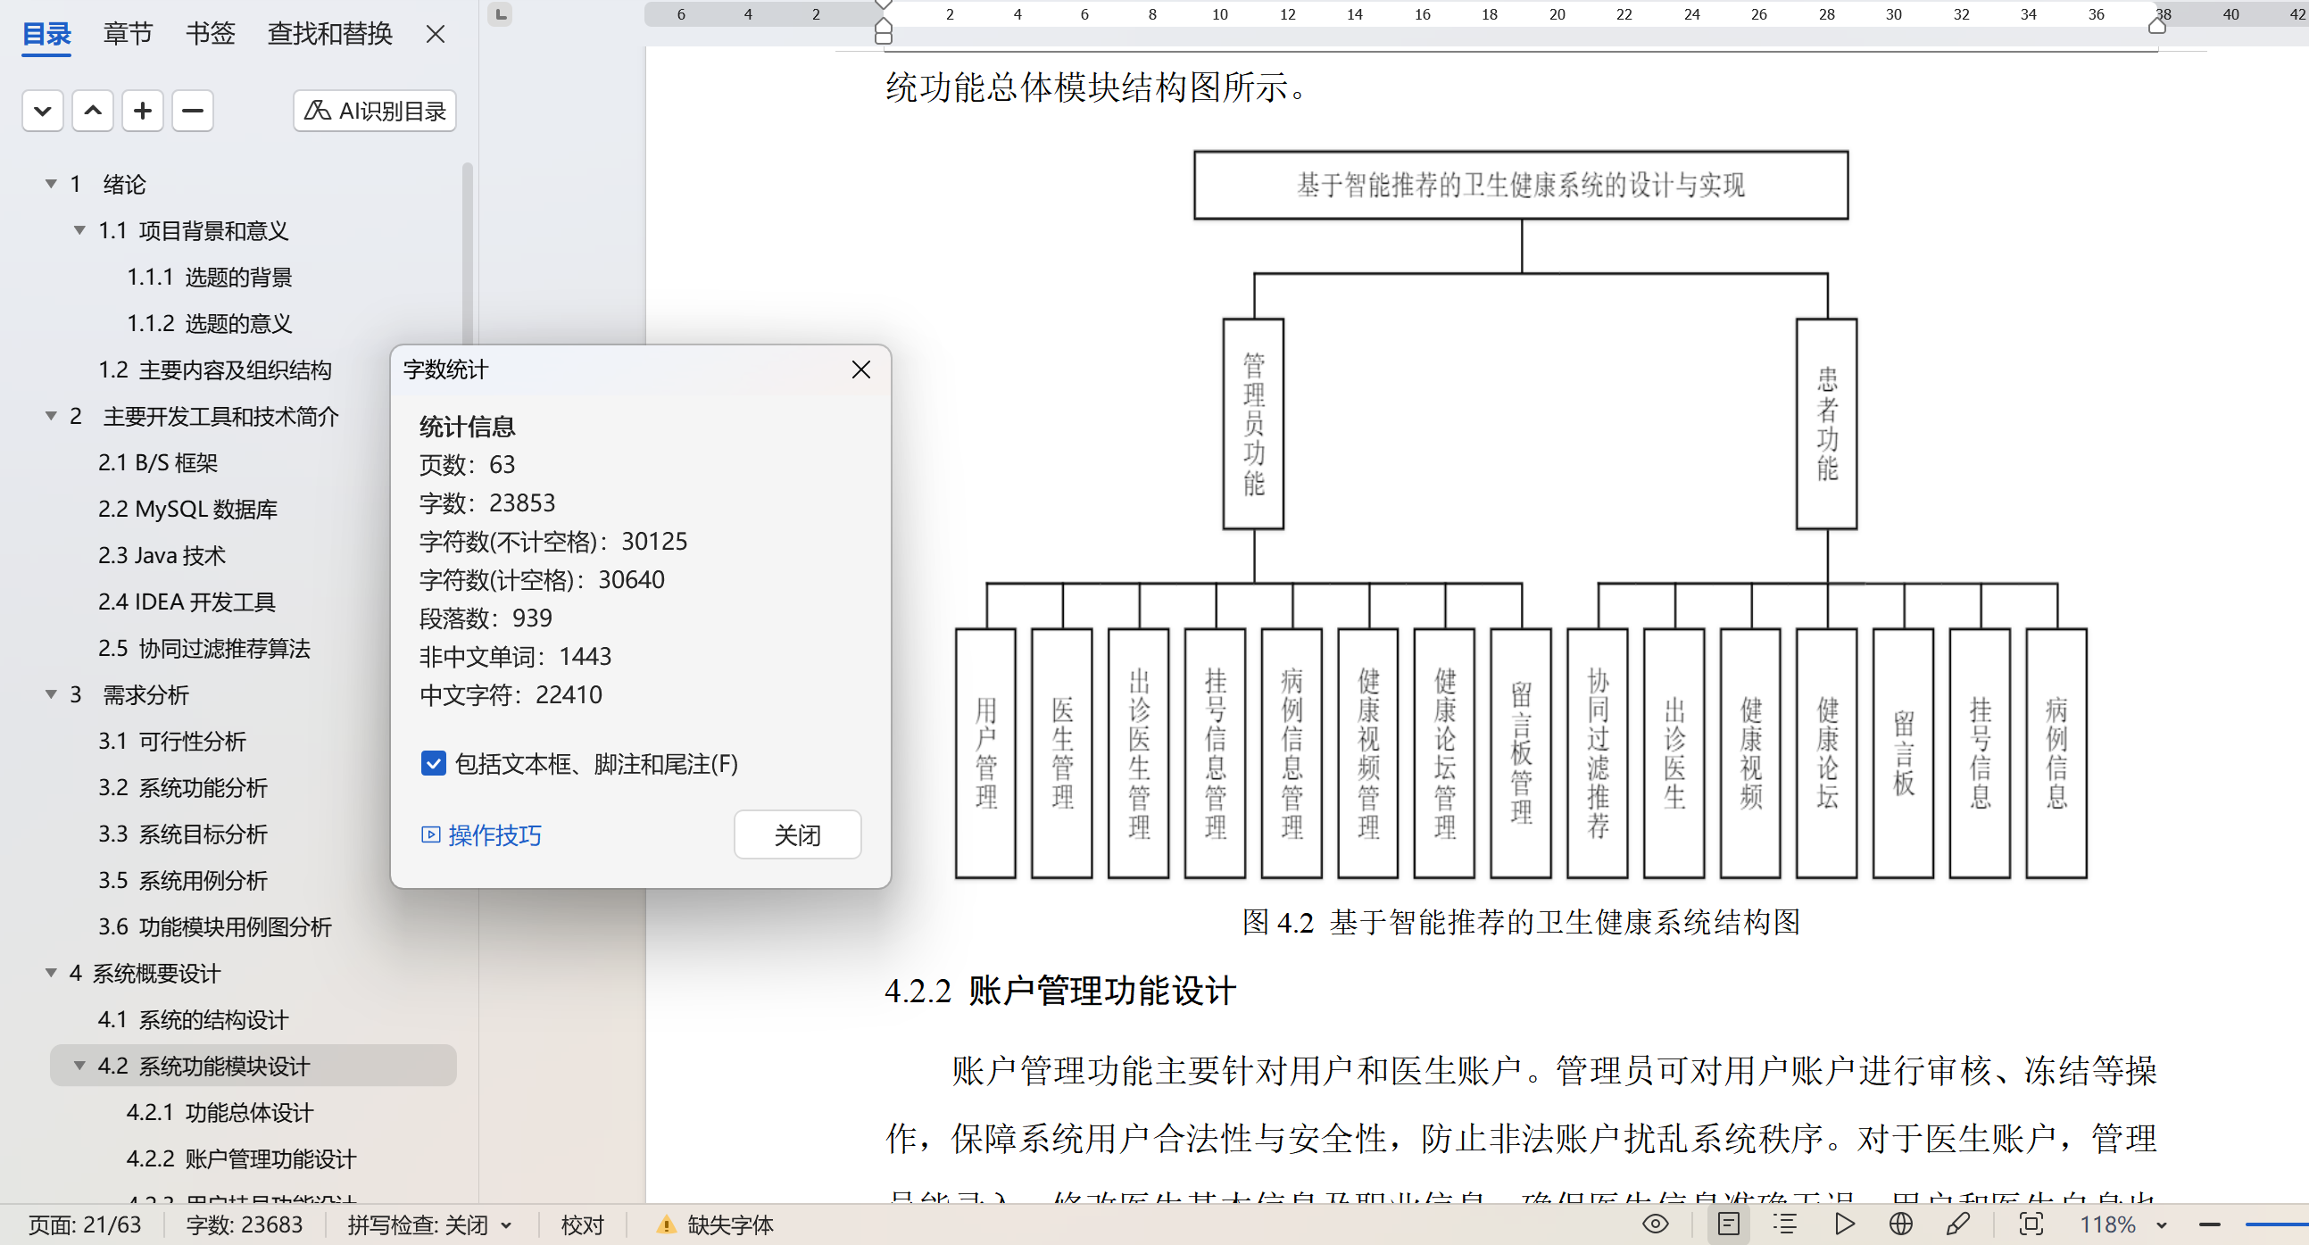The image size is (2309, 1245).
Task: Switch to the 章节 tab
Action: 128,34
